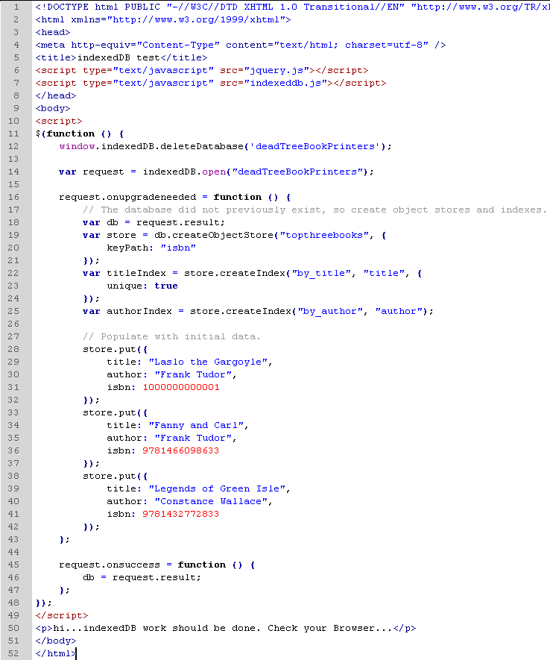The height and width of the screenshot is (660, 550).
Task: Place cursor at closing '</html>' tag
Action: pos(56,654)
